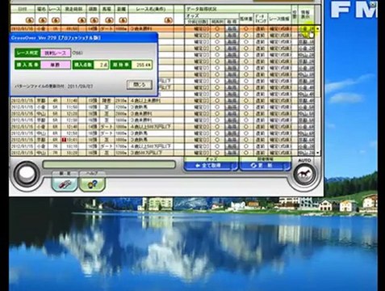
Task: Click the 更新 refresh button
Action: tap(266, 166)
